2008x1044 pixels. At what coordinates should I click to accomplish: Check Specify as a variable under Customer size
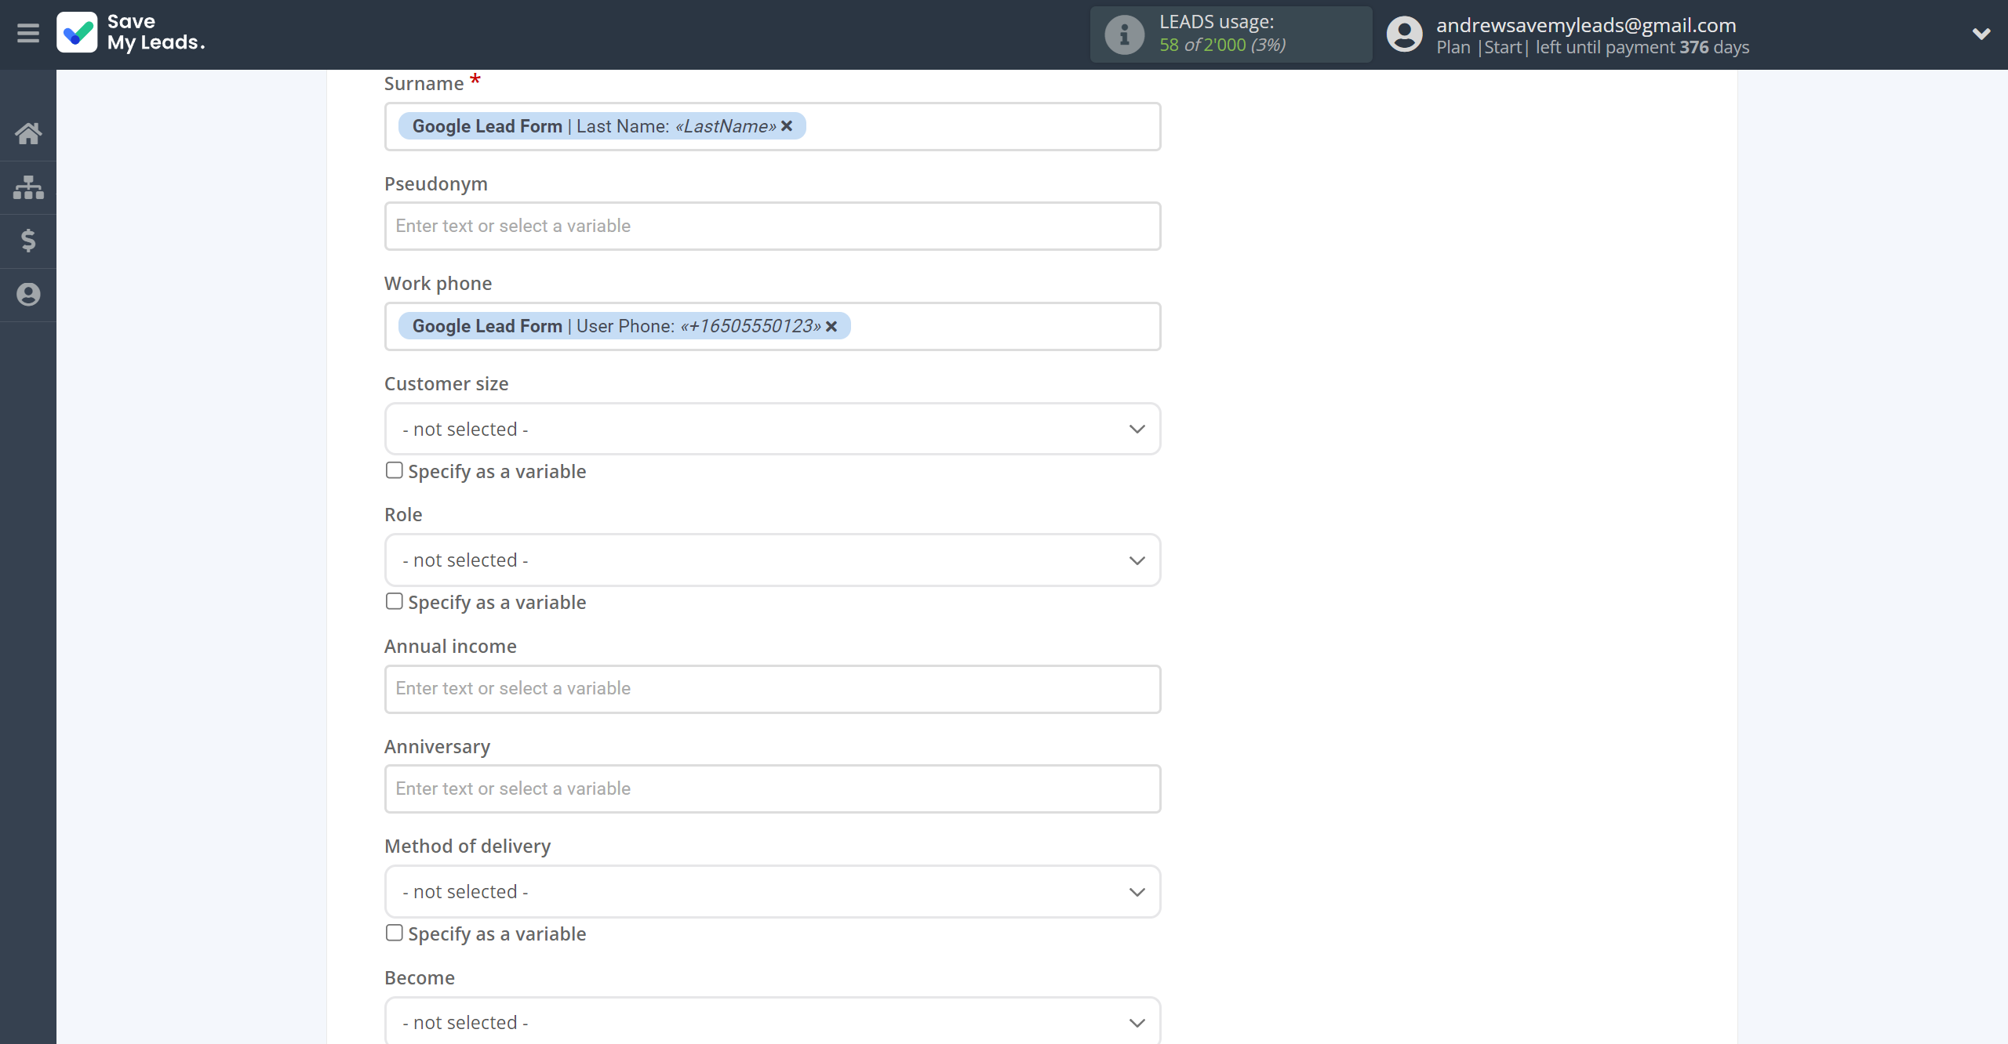tap(395, 470)
